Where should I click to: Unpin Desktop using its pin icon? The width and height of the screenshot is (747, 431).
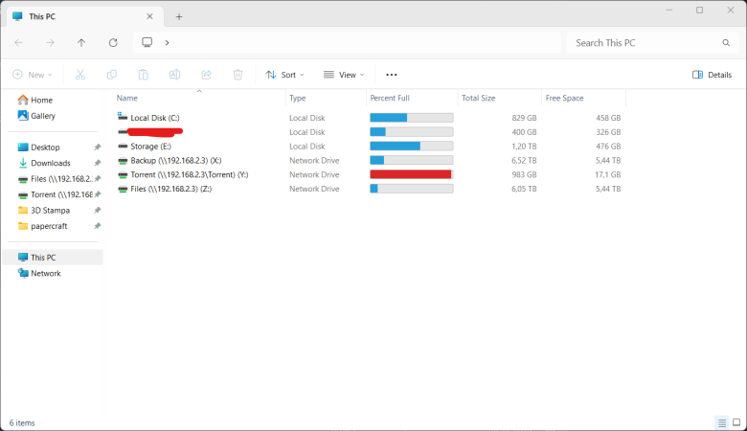tap(97, 147)
